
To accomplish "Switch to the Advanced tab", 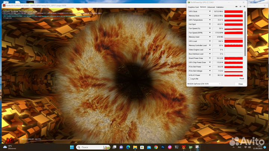I will [x=211, y=7].
